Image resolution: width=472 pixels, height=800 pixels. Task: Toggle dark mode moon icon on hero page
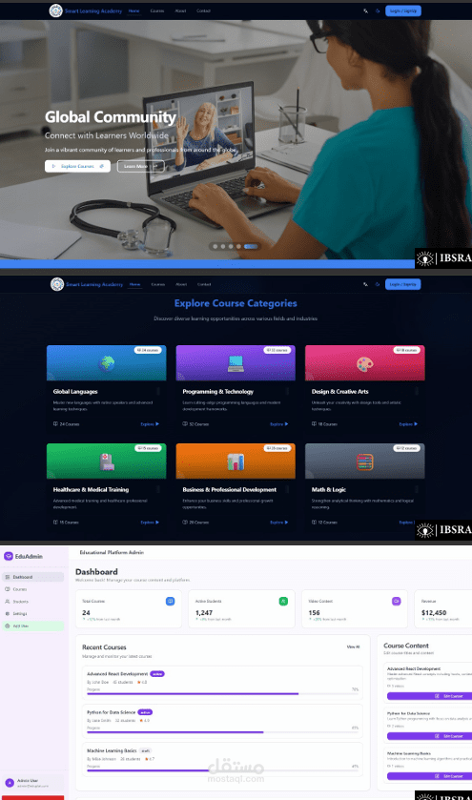[378, 10]
